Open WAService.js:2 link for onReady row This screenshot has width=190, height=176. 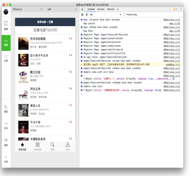pos(172,83)
